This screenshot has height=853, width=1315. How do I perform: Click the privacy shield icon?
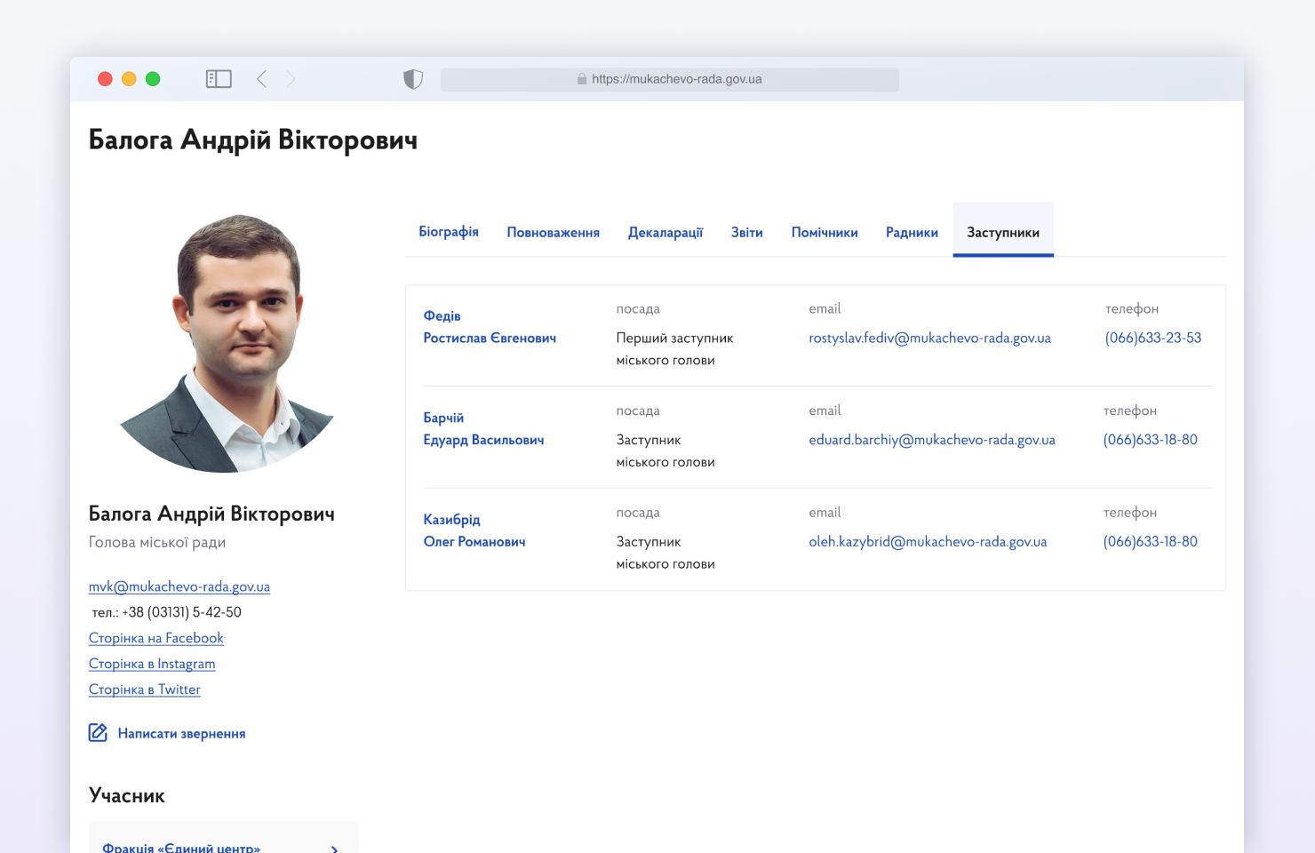(x=413, y=79)
